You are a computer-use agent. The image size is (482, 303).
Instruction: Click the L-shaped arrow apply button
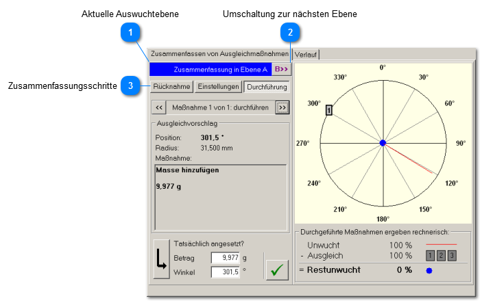161,260
